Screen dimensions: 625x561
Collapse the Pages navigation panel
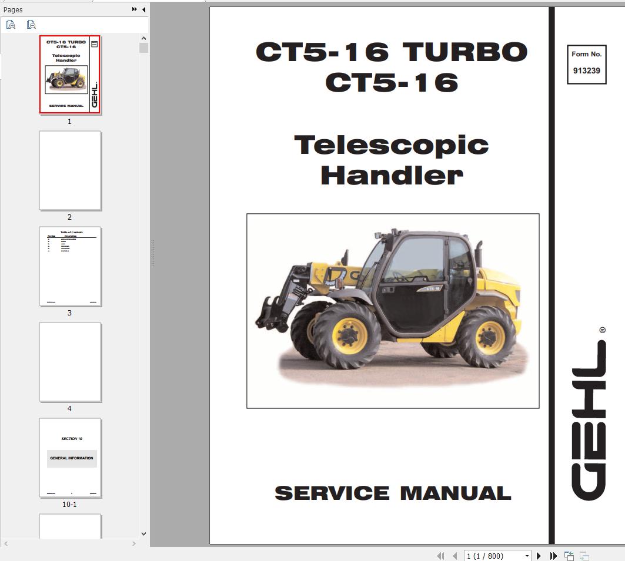[145, 9]
